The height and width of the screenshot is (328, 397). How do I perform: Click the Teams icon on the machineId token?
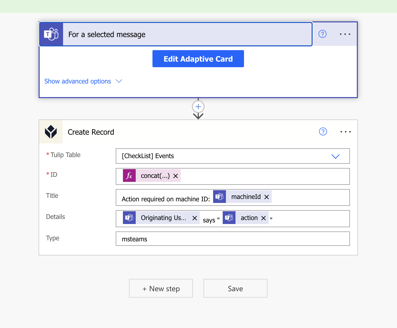click(219, 197)
